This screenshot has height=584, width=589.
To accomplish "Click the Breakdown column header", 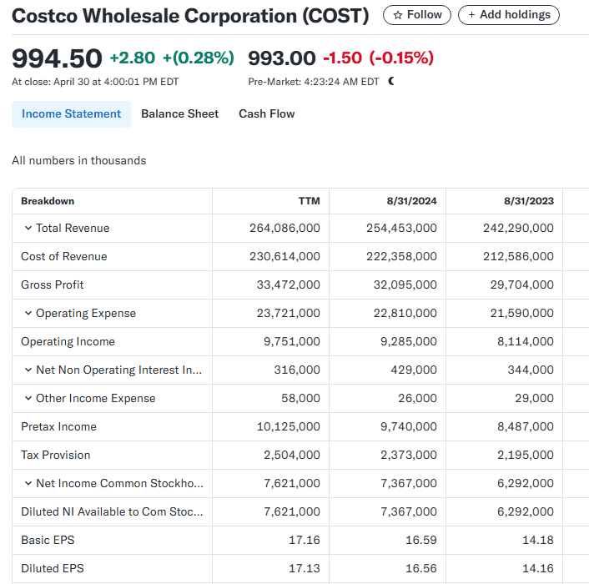I will tap(48, 201).
